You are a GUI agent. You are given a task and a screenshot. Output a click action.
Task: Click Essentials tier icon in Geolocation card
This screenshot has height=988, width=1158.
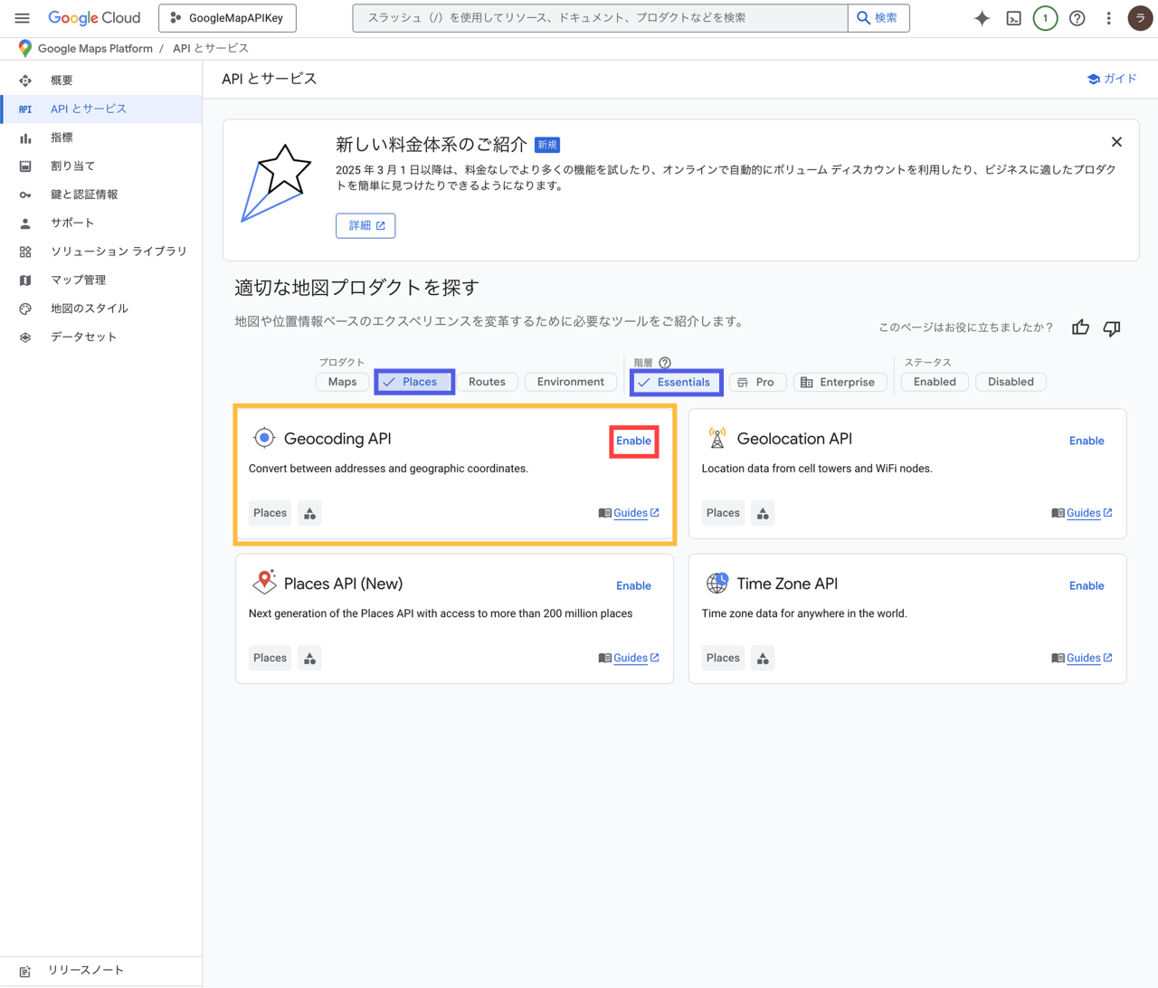(764, 514)
